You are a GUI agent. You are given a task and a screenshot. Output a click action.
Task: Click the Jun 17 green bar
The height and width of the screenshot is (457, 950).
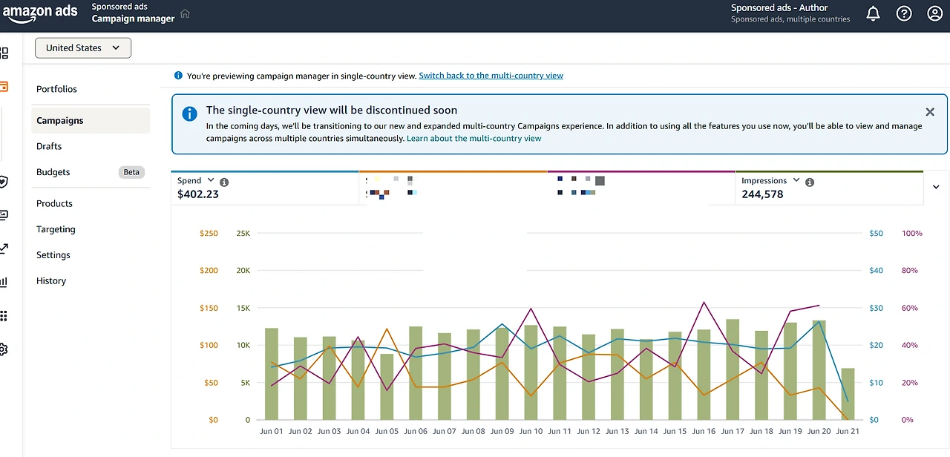click(x=733, y=369)
